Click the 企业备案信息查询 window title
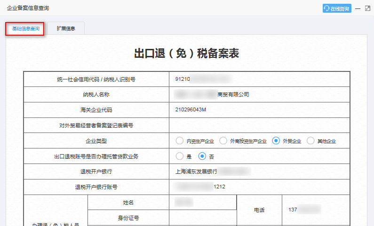 [28, 8]
